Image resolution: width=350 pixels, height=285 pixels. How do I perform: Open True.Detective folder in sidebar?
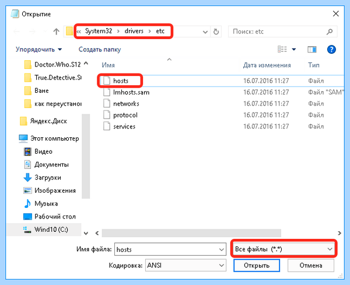[52, 78]
